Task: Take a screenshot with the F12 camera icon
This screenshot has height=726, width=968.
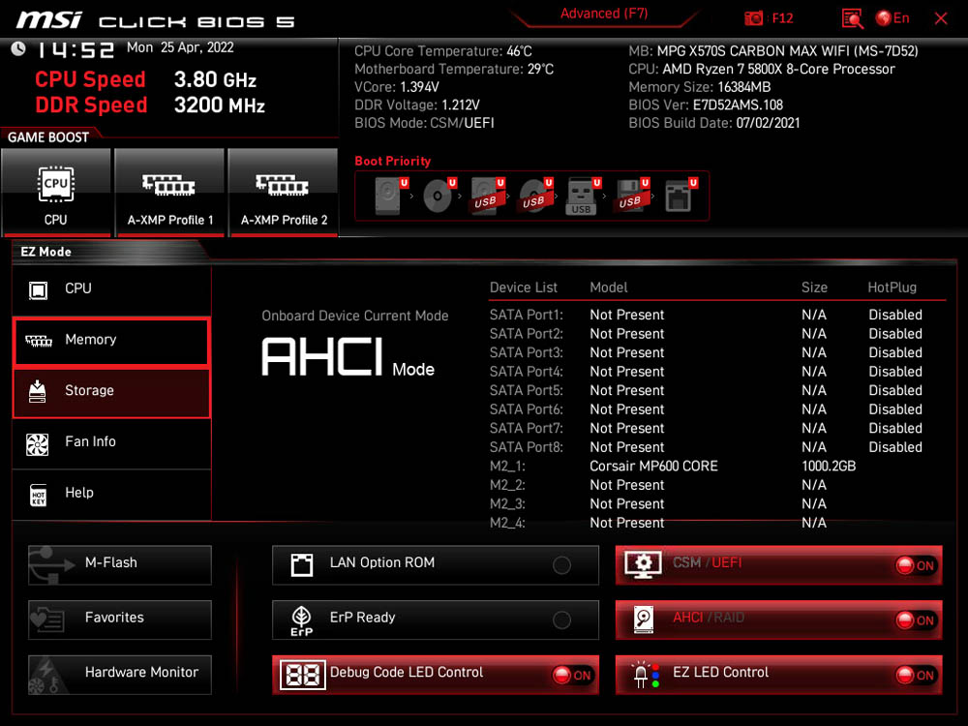Action: (754, 18)
